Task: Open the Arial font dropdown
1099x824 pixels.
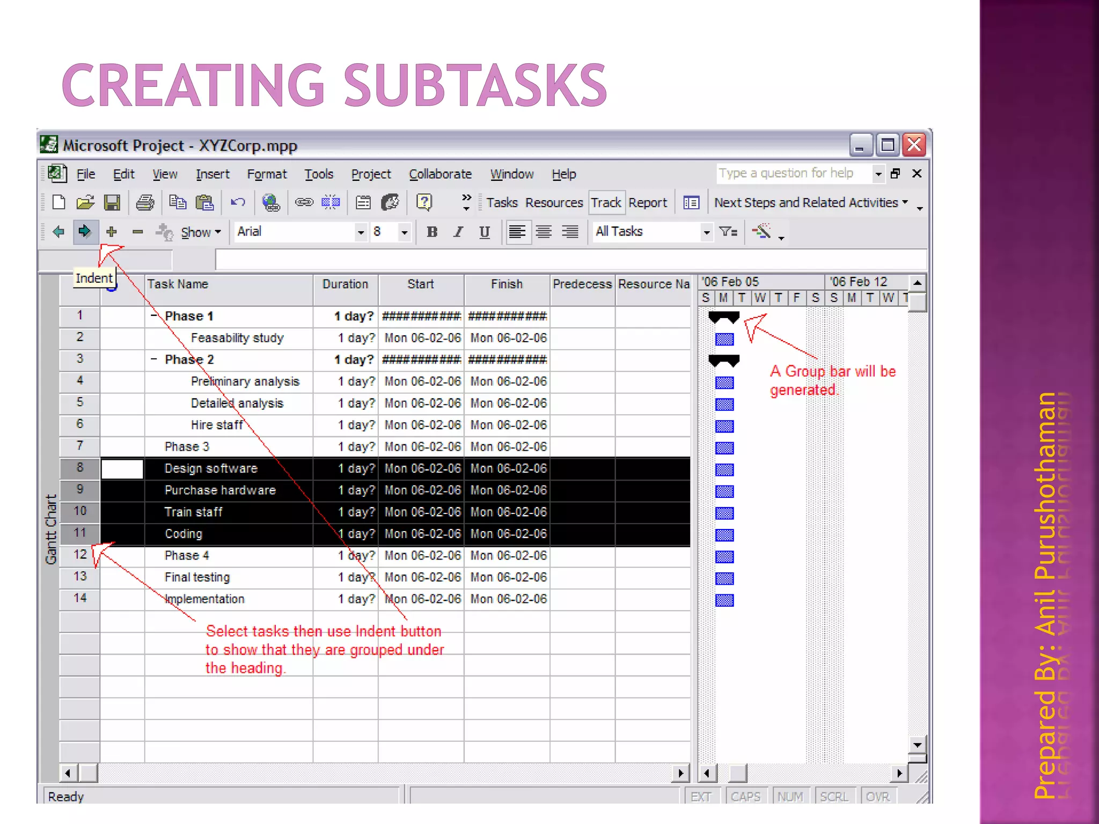Action: click(x=361, y=232)
